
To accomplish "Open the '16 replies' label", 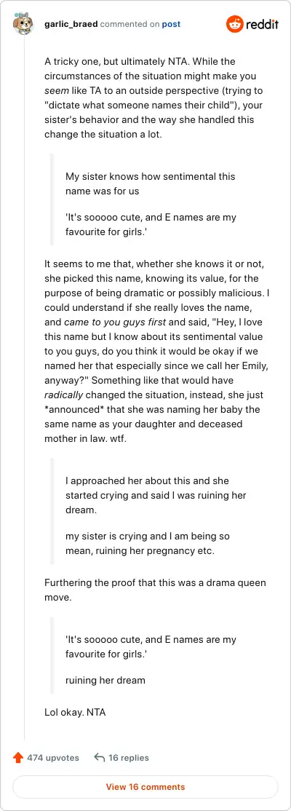I will click(129, 758).
